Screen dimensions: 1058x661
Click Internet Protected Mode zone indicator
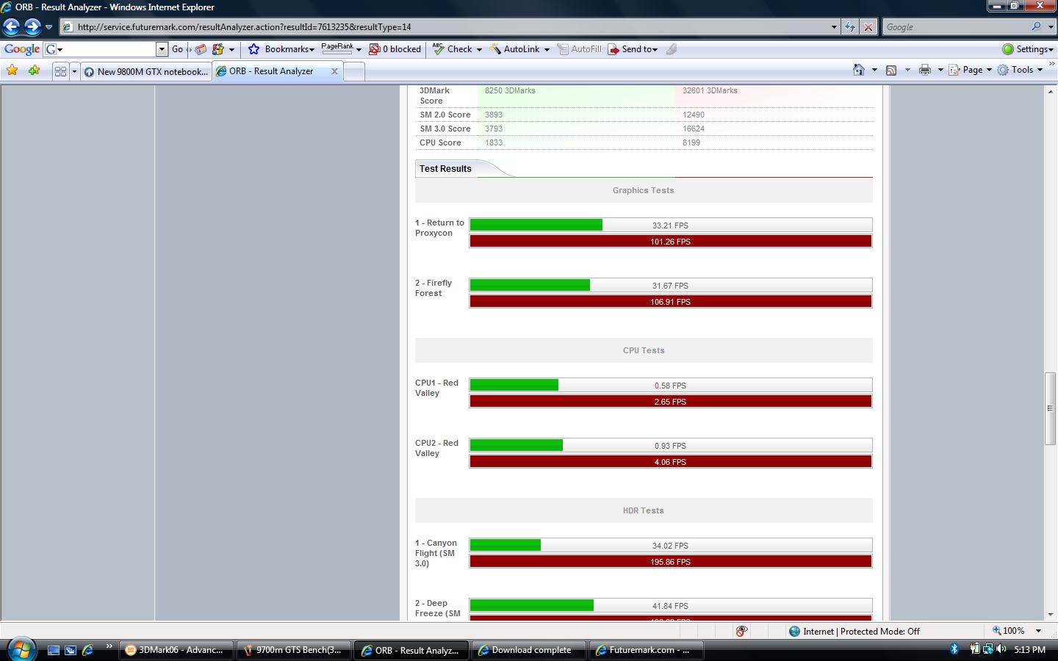(x=854, y=631)
